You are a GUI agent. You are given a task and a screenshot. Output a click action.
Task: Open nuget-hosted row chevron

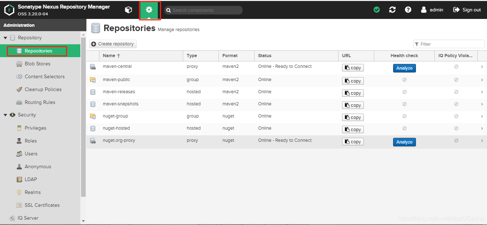click(482, 129)
